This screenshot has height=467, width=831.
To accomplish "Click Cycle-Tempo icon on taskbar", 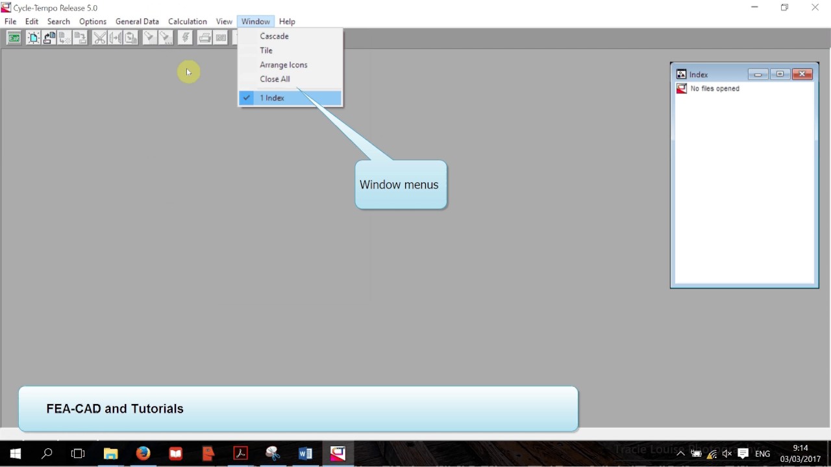I will click(338, 453).
